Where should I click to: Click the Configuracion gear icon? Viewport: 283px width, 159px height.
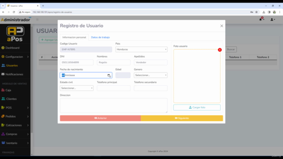point(3,57)
